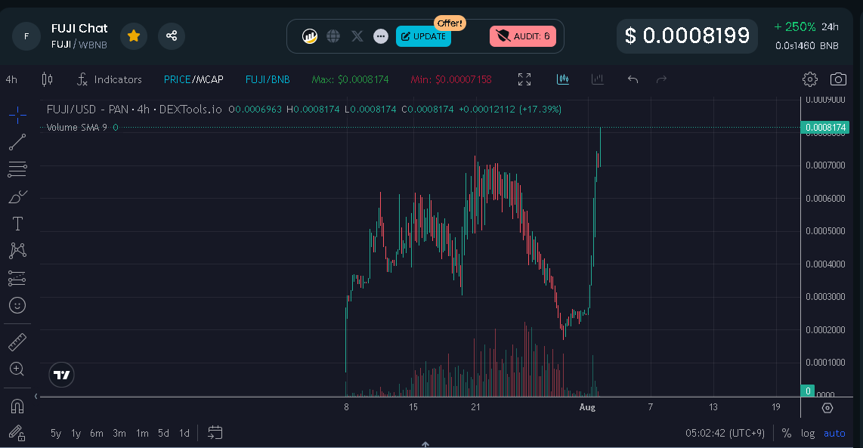Viewport: 863px width, 448px height.
Task: Set chart range to 5d
Action: pos(163,433)
